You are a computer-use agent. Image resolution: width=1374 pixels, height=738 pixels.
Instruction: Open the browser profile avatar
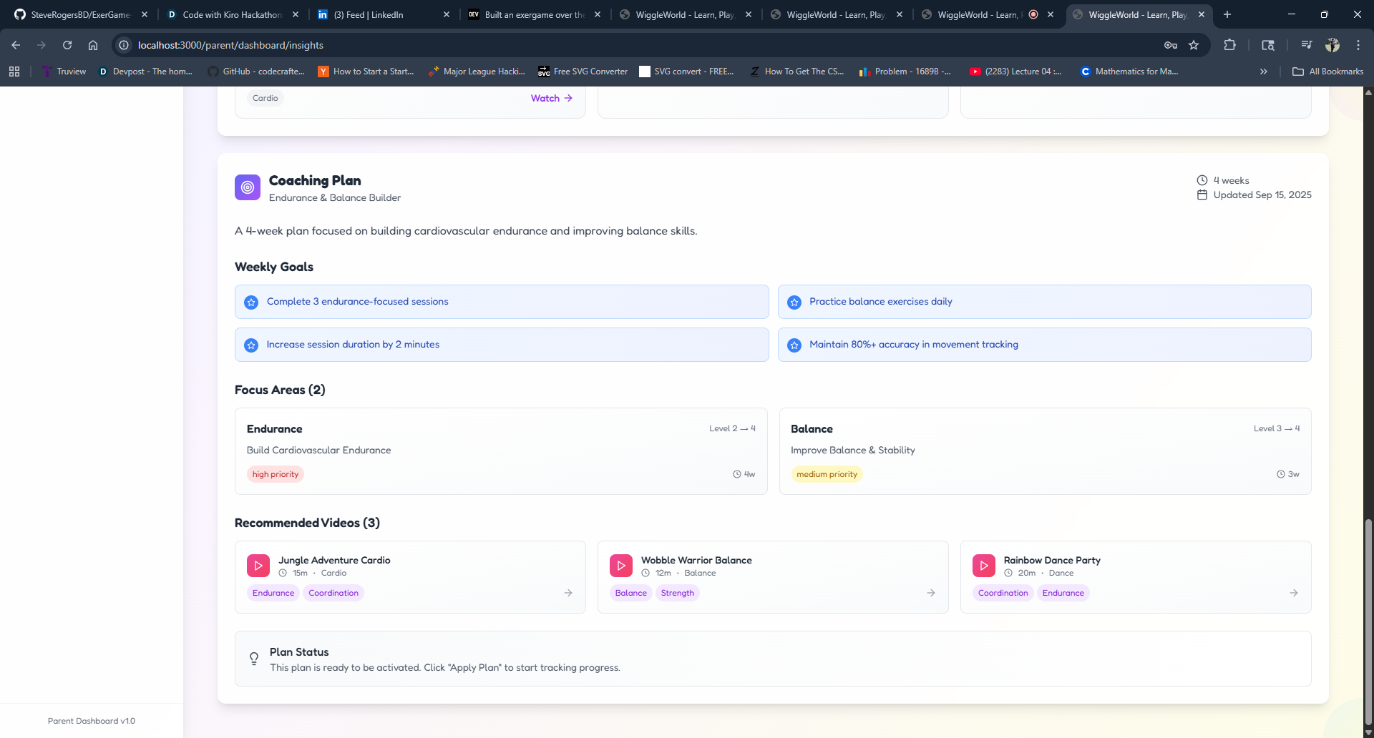point(1332,45)
